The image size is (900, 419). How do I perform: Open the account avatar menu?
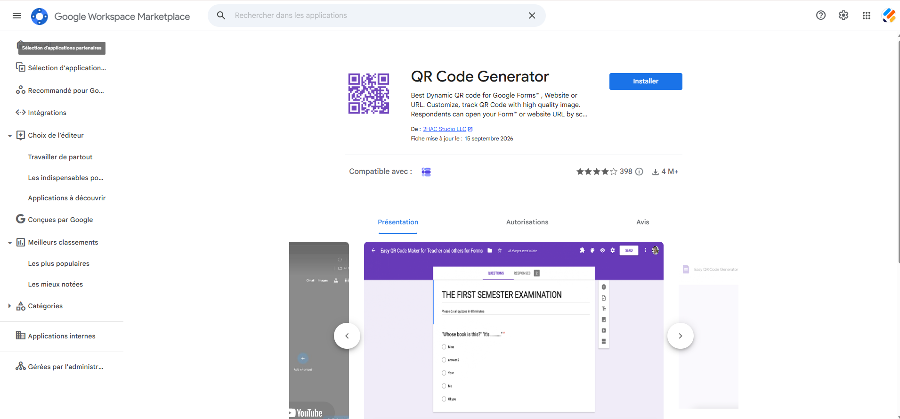click(x=889, y=16)
